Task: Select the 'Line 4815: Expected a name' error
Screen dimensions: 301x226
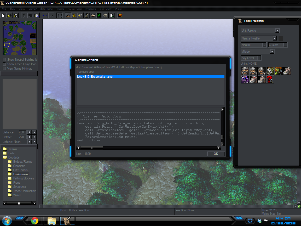Action: 150,77
